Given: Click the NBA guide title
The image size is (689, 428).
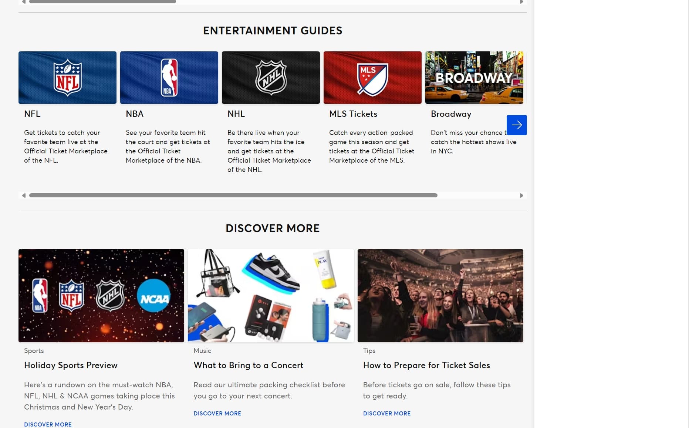Looking at the screenshot, I should click(135, 114).
